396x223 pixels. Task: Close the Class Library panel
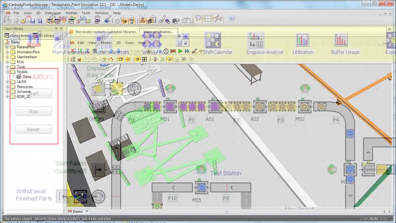(x=61, y=28)
